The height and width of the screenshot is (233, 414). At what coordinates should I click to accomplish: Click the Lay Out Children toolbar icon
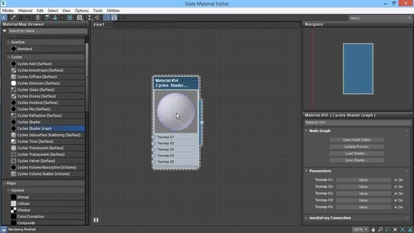97,17
